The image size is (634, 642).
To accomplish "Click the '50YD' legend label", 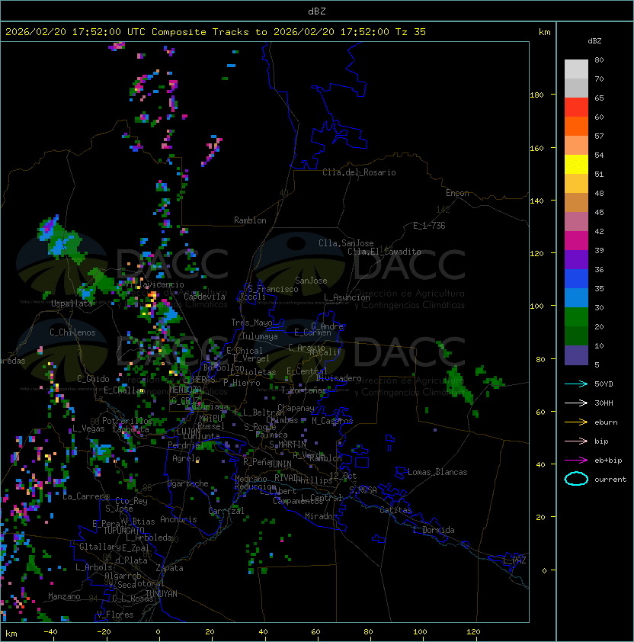I will pyautogui.click(x=604, y=384).
